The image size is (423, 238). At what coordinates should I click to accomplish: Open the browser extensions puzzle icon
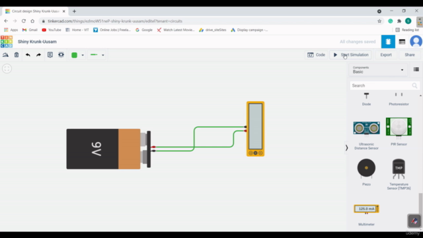399,21
